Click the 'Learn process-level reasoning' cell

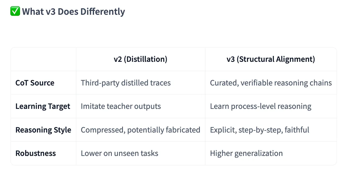click(260, 106)
